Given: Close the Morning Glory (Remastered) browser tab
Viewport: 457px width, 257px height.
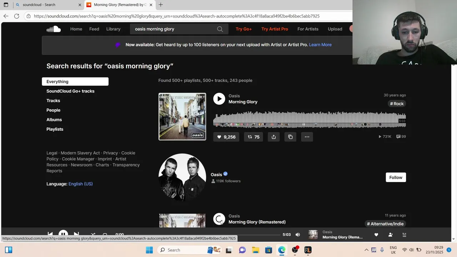Looking at the screenshot, I should click(x=151, y=5).
